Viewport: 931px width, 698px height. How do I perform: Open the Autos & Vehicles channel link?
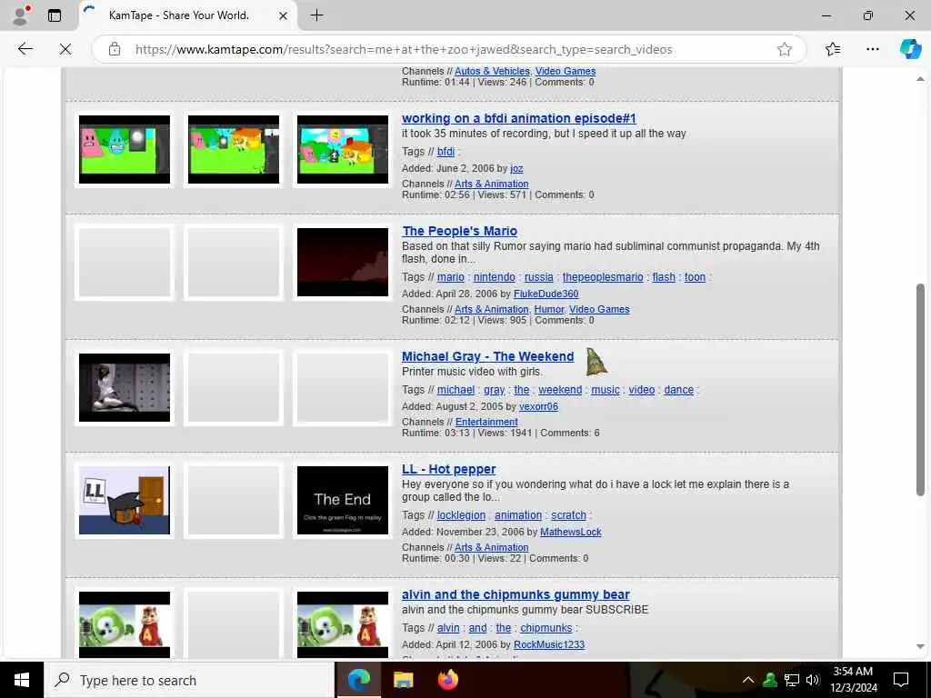click(x=492, y=71)
